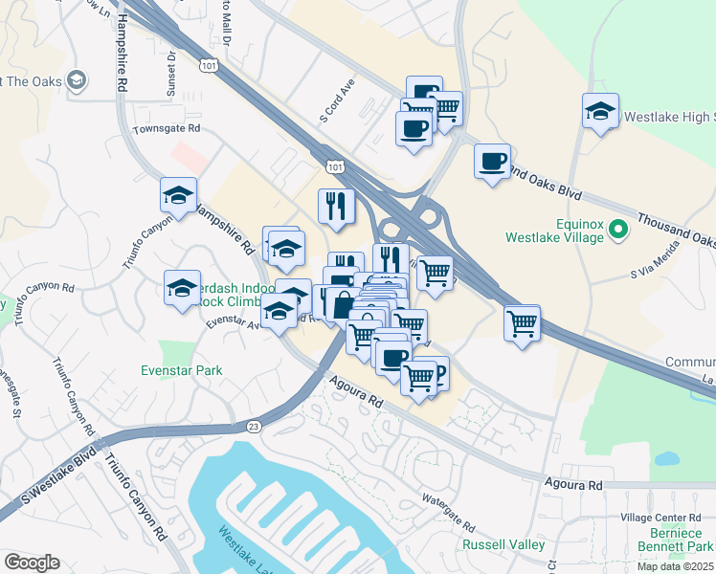This screenshot has width=716, height=574.
Task: Select the coffee cup marker on Thousand Oaks Blvd
Action: (492, 165)
